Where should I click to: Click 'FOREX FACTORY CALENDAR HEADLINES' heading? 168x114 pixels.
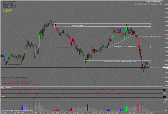pos(15,78)
